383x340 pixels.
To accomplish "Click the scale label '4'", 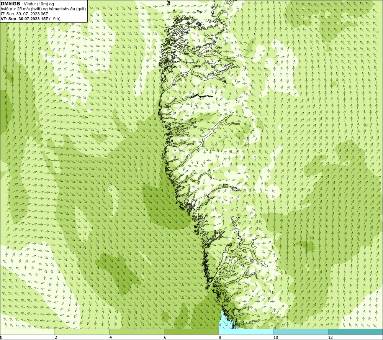I will 111,337.
